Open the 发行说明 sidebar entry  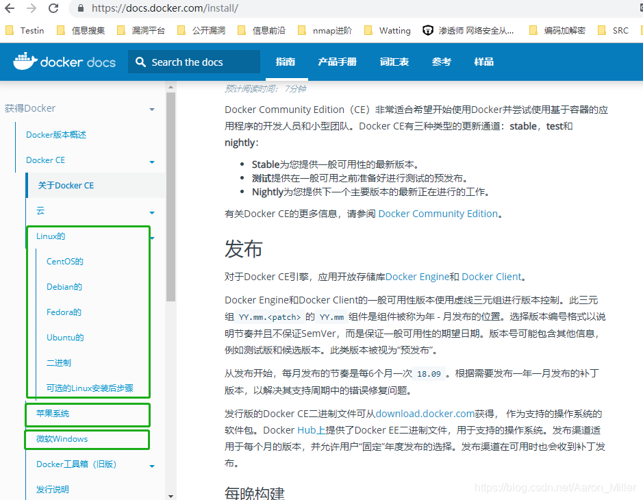[x=53, y=490]
